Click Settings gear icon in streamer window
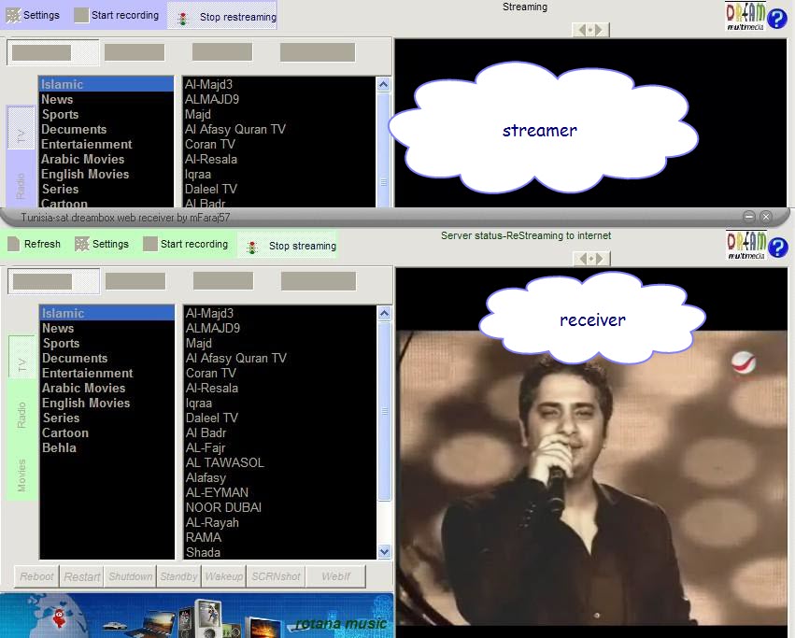The width and height of the screenshot is (795, 638). point(13,15)
